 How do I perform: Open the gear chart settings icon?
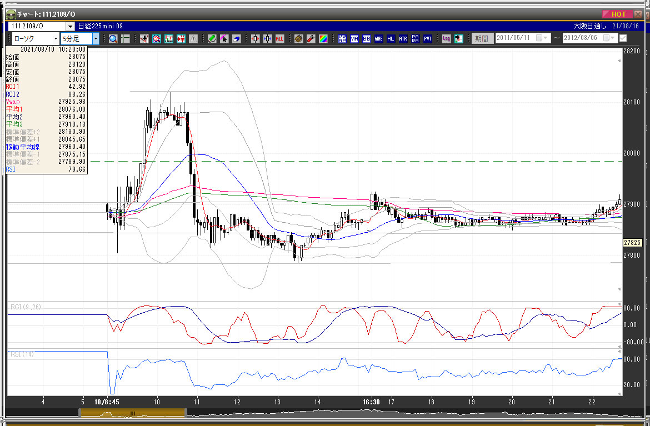click(x=298, y=38)
